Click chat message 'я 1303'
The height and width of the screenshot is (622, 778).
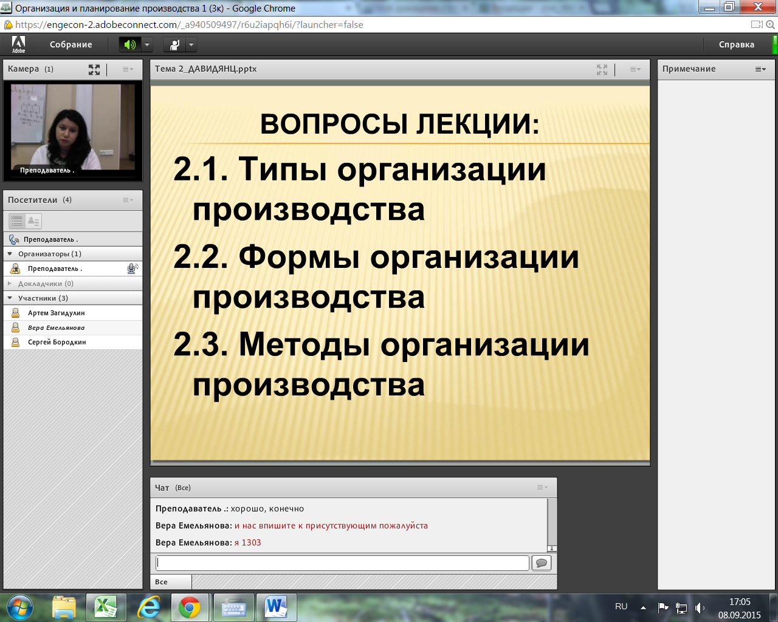point(248,542)
